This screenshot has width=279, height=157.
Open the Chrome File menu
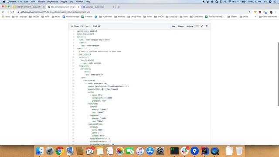pyautogui.click(x=20, y=2)
